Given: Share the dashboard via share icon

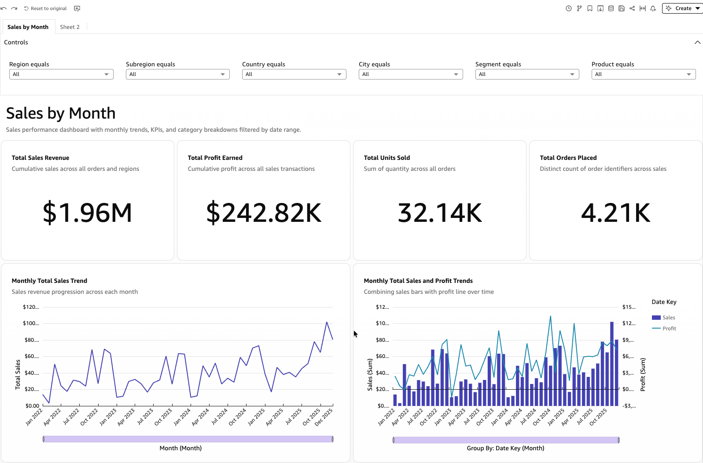Looking at the screenshot, I should click(632, 8).
